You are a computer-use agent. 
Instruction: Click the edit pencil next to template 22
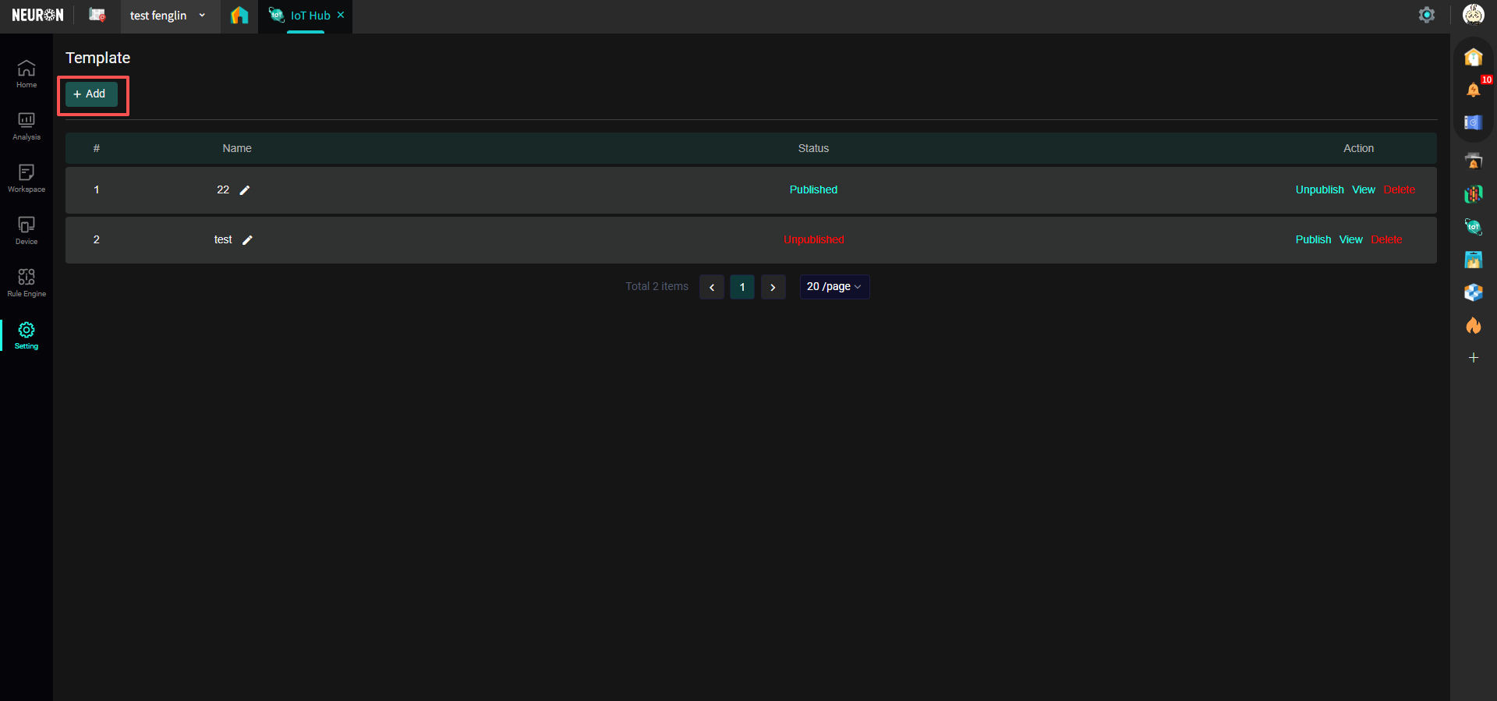(245, 190)
